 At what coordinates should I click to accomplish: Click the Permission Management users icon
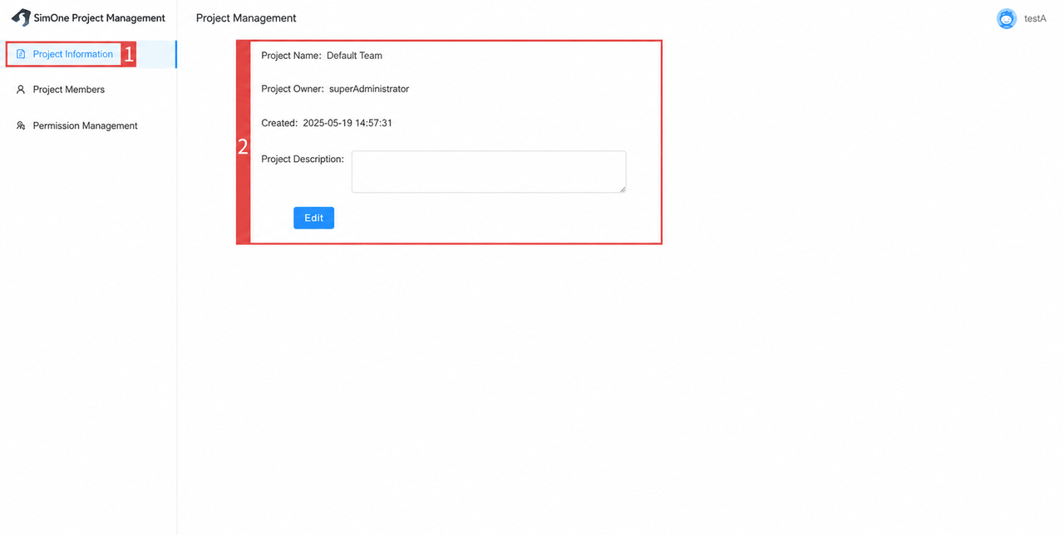[21, 126]
